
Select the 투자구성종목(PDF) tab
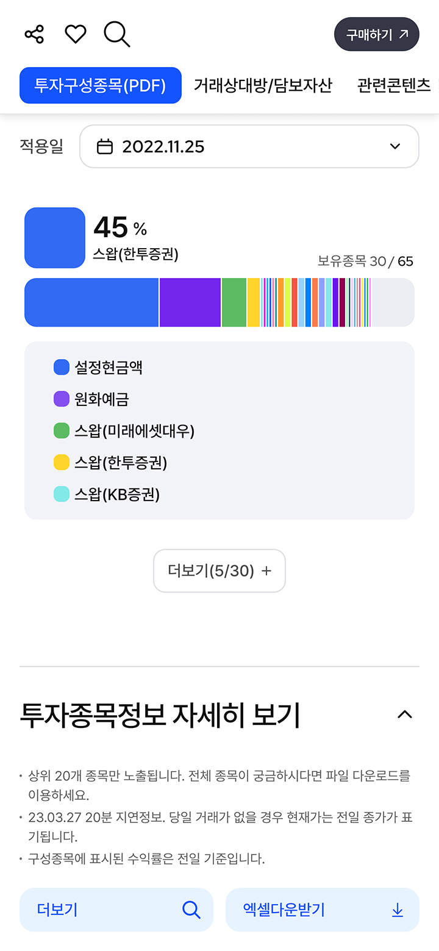point(101,85)
